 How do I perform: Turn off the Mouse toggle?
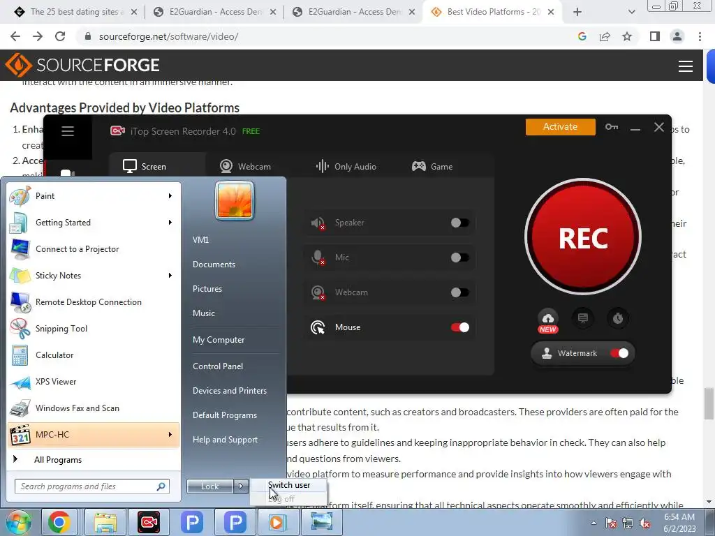point(459,327)
